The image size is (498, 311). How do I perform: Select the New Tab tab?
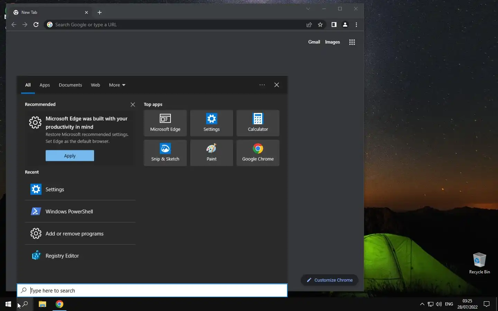pos(50,12)
